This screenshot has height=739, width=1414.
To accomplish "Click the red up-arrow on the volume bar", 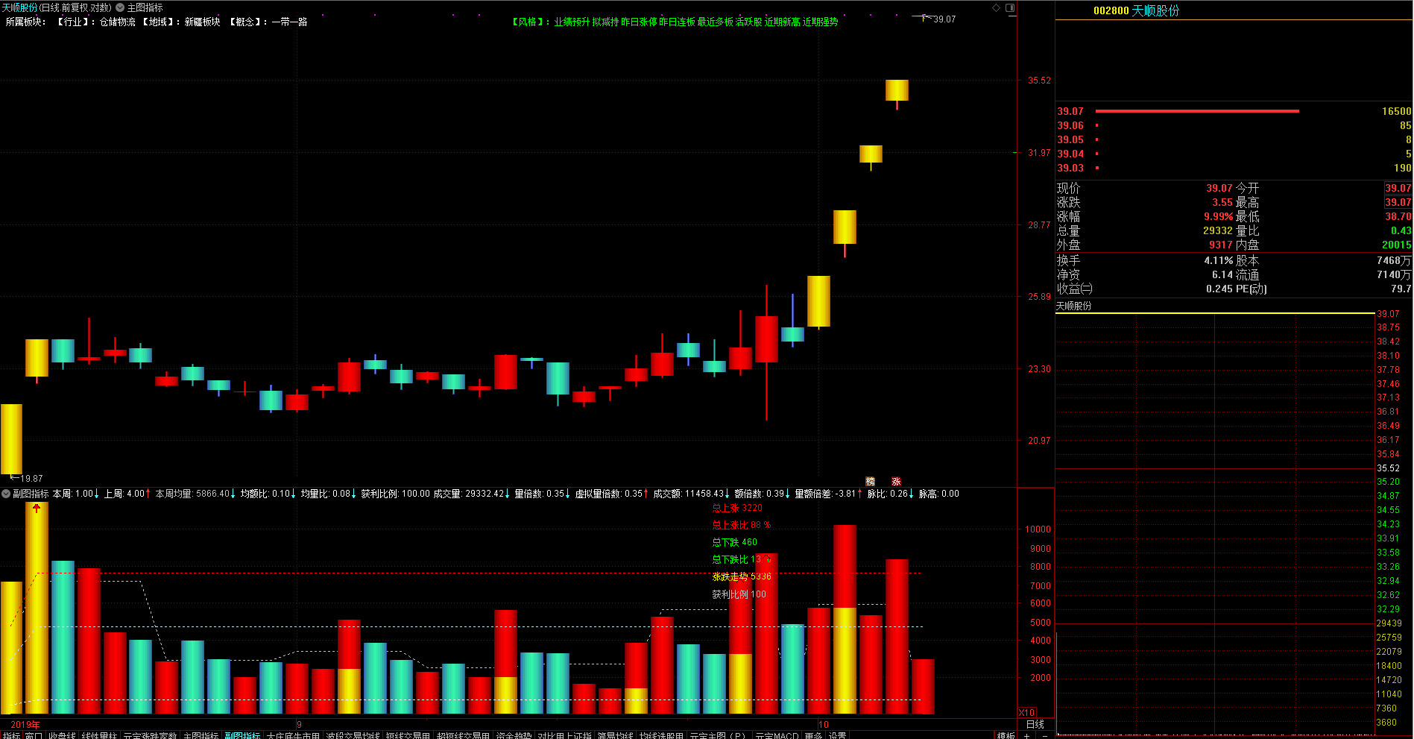I will click(37, 508).
